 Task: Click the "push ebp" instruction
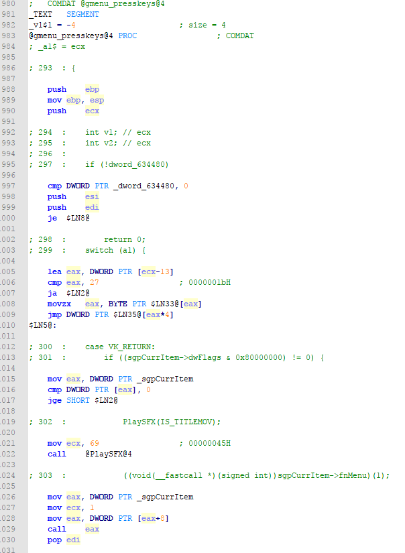click(73, 90)
